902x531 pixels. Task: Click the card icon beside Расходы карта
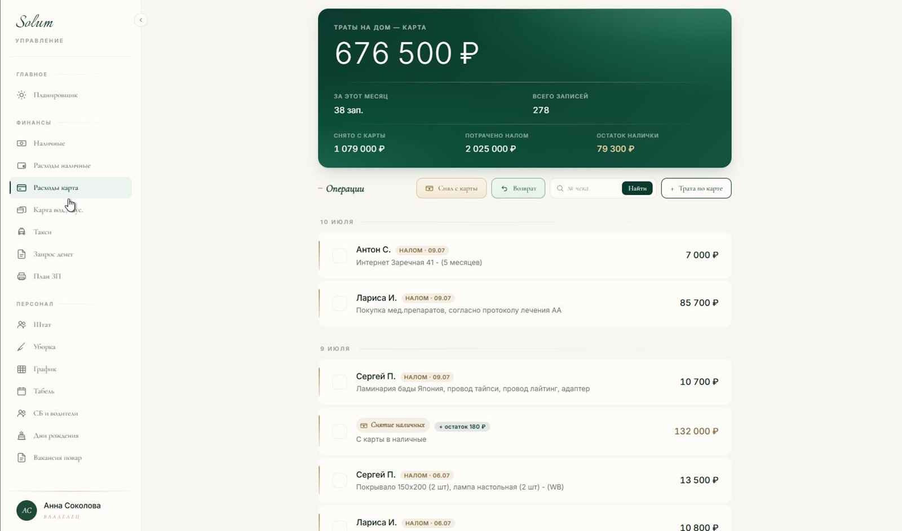[21, 188]
